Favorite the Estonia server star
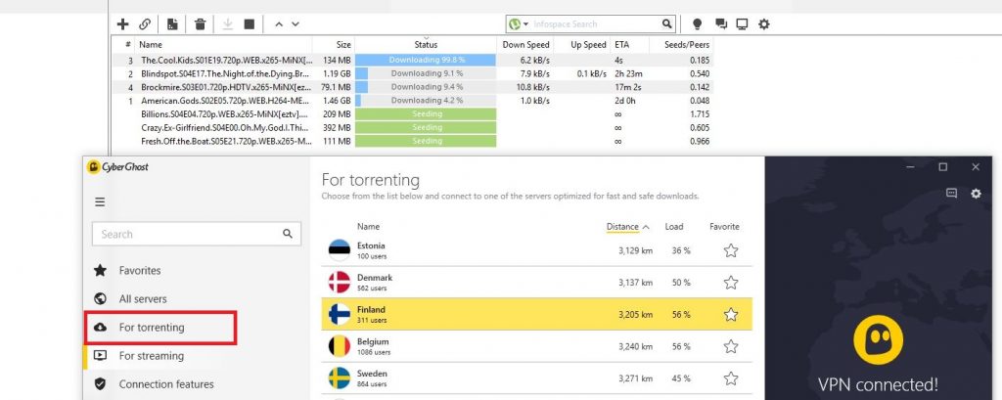Image resolution: width=1002 pixels, height=400 pixels. (731, 250)
